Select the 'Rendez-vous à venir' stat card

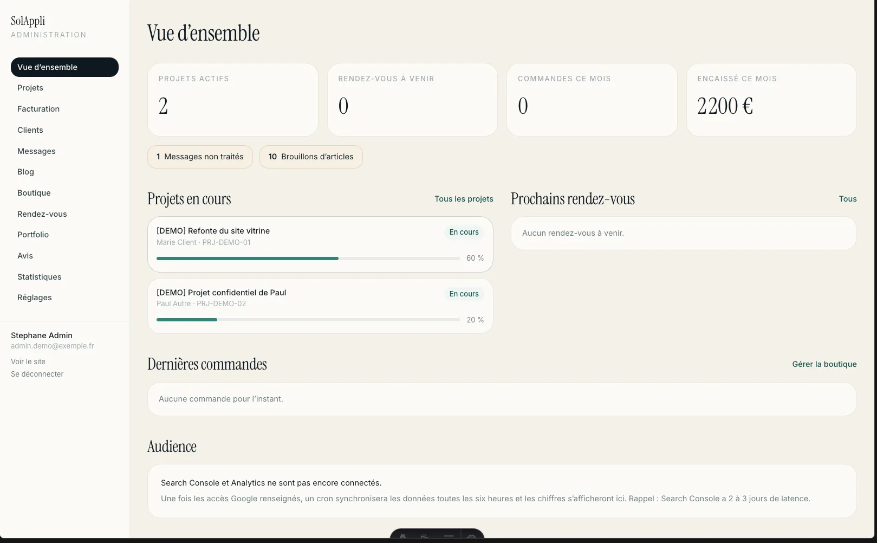pyautogui.click(x=412, y=100)
